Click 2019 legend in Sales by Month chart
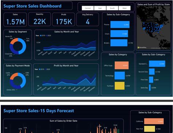Screen dimensions: 173x133 (43, 35)
